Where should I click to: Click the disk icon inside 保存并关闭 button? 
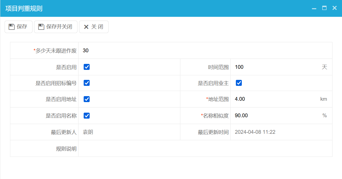[x=41, y=27]
